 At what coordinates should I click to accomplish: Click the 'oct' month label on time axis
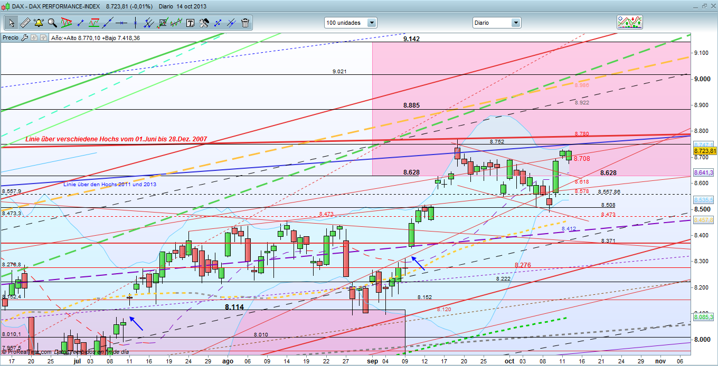(x=509, y=361)
